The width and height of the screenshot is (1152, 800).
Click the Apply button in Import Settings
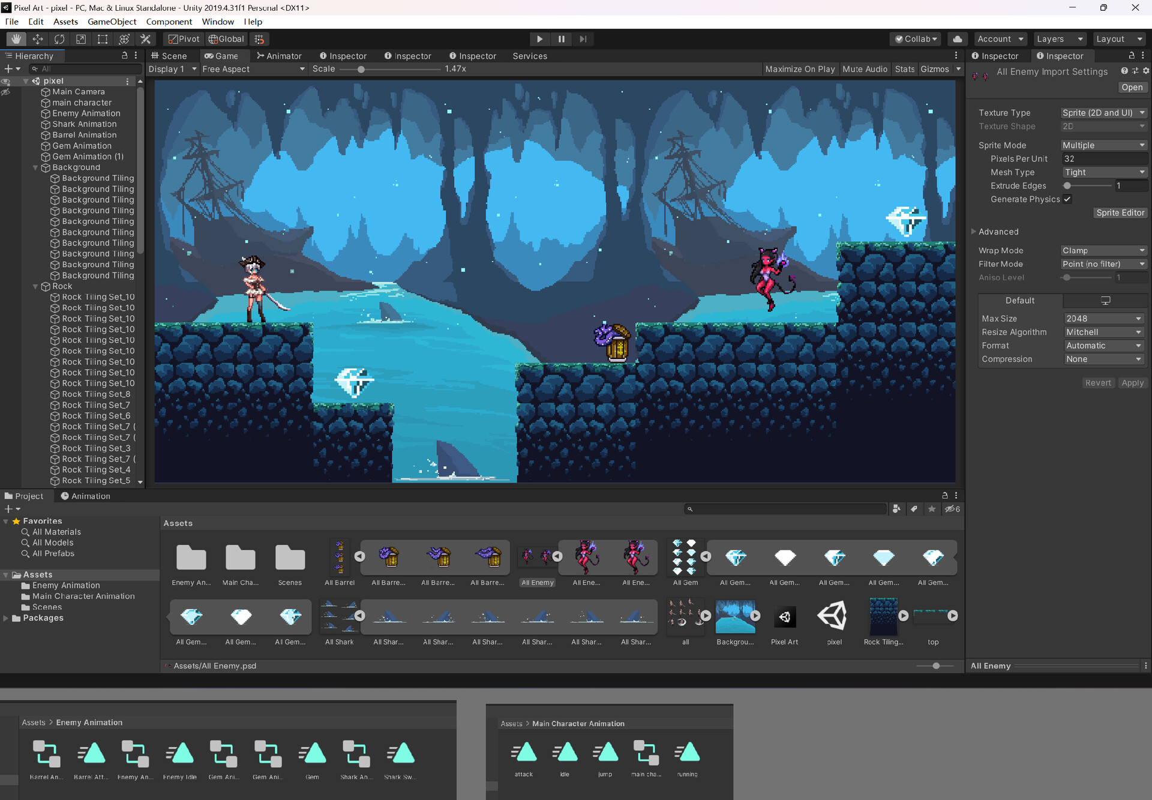(1132, 382)
